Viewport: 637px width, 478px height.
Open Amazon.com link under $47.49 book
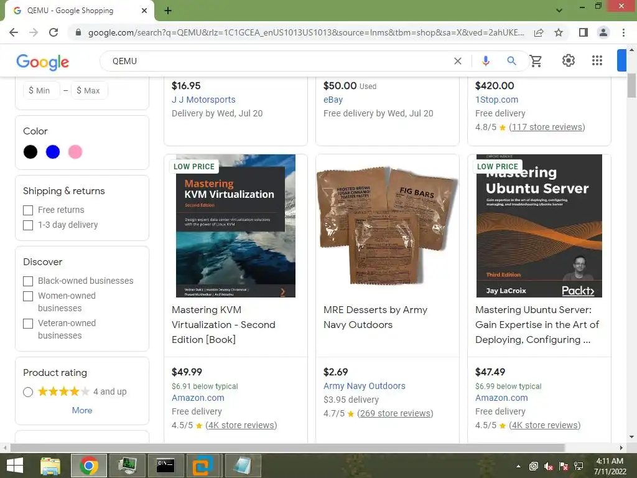coord(502,398)
